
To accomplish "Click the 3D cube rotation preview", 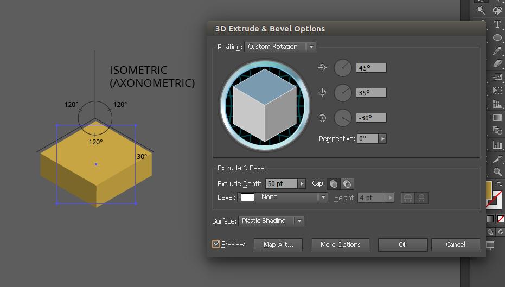I will 265,105.
